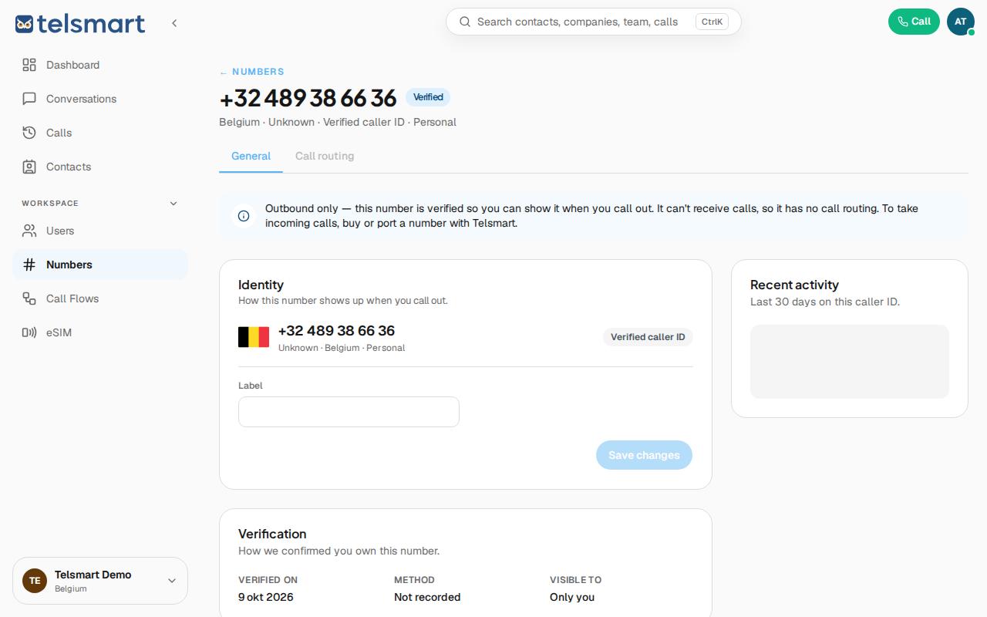Image resolution: width=987 pixels, height=617 pixels.
Task: Click the Save changes button
Action: click(644, 455)
